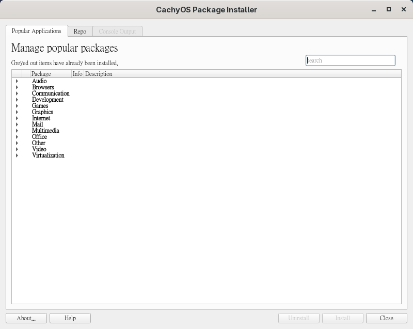Click the Close button at bottom
This screenshot has height=329, width=413.
[386, 318]
